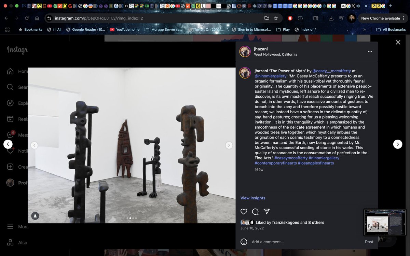Open the YouTube home bookmark
This screenshot has width=410, height=256.
(x=125, y=29)
